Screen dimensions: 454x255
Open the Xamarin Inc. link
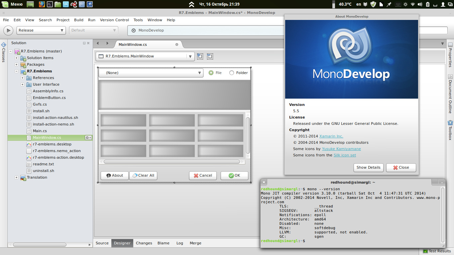tap(331, 136)
